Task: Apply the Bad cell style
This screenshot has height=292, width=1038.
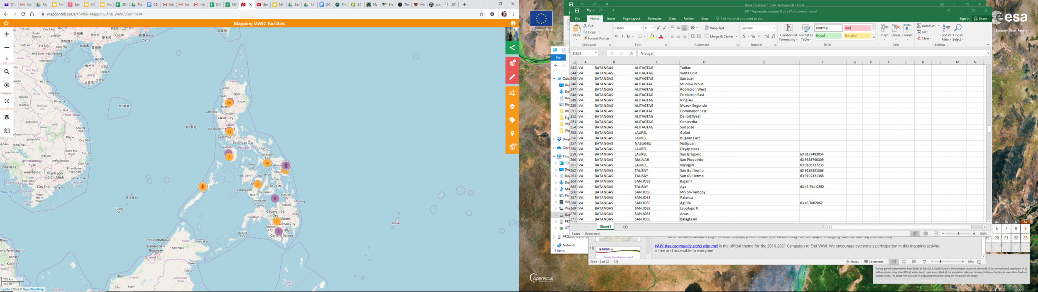Action: (857, 28)
